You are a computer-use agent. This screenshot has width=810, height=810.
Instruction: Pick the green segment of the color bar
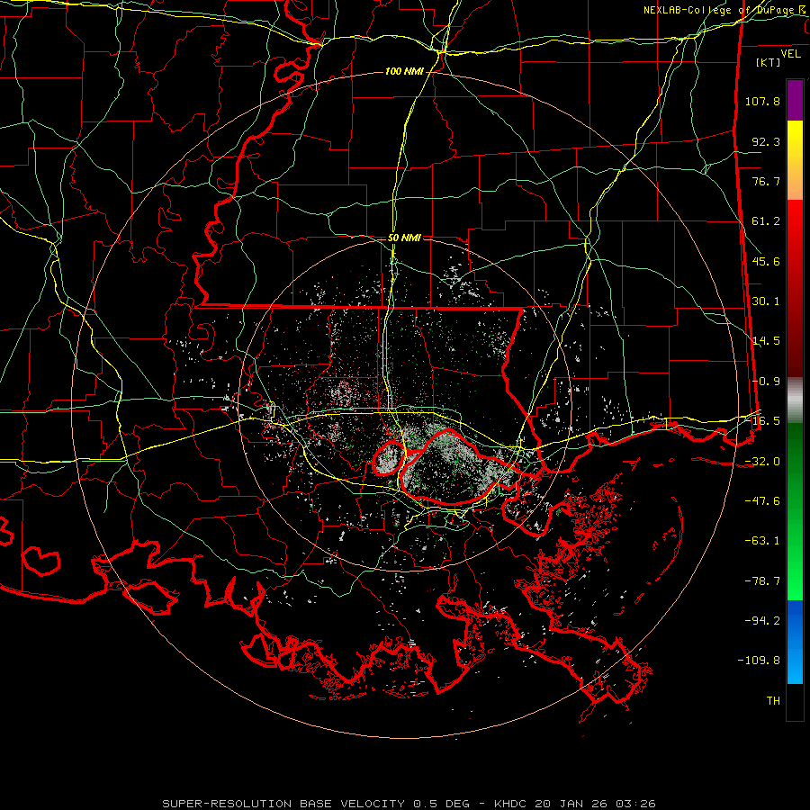point(795,511)
